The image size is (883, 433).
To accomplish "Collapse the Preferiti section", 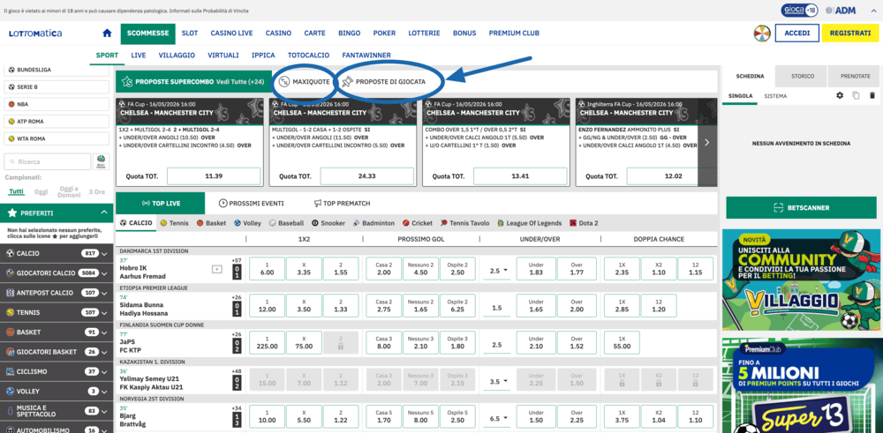I will 103,213.
